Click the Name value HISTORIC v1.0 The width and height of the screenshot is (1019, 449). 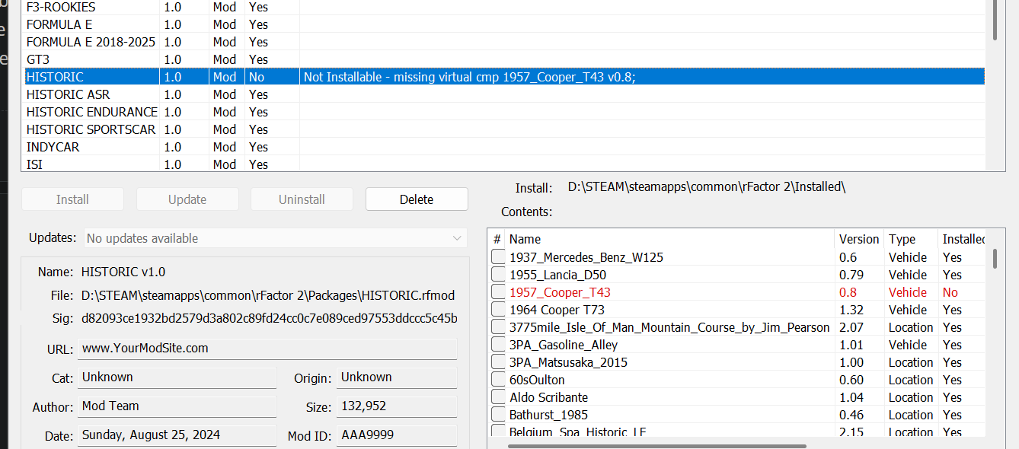[x=123, y=272]
